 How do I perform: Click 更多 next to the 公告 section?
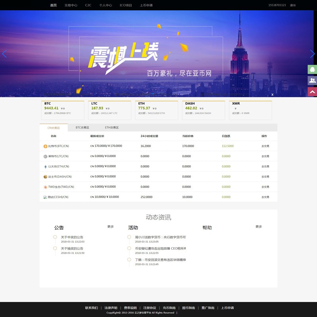[110, 227]
